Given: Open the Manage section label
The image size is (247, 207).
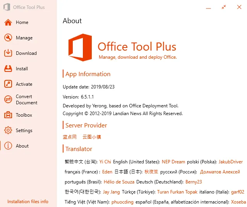Looking at the screenshot, I should click(24, 38).
